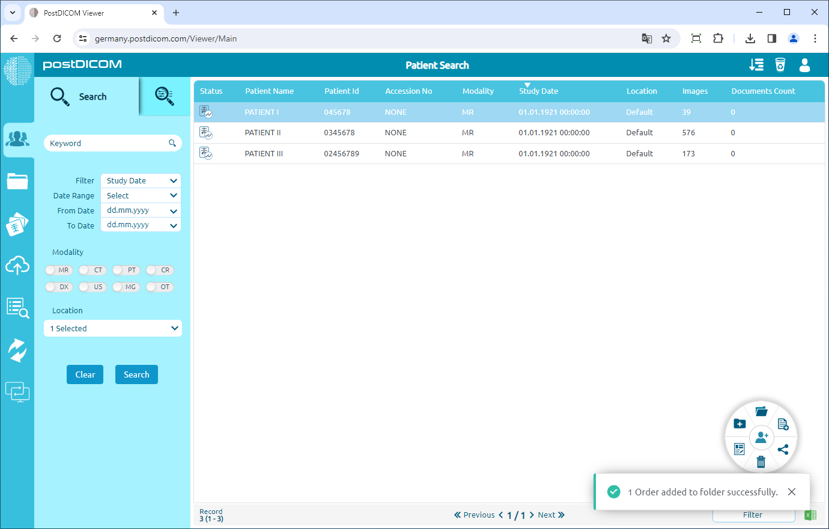Image resolution: width=829 pixels, height=529 pixels.
Task: Toggle the US modality filter
Action: pos(92,287)
